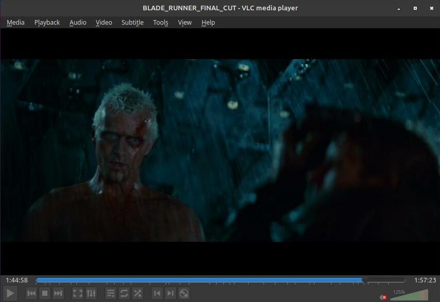This screenshot has width=440, height=302.
Task: Set volume on the 125% volume slider
Action: [409, 295]
